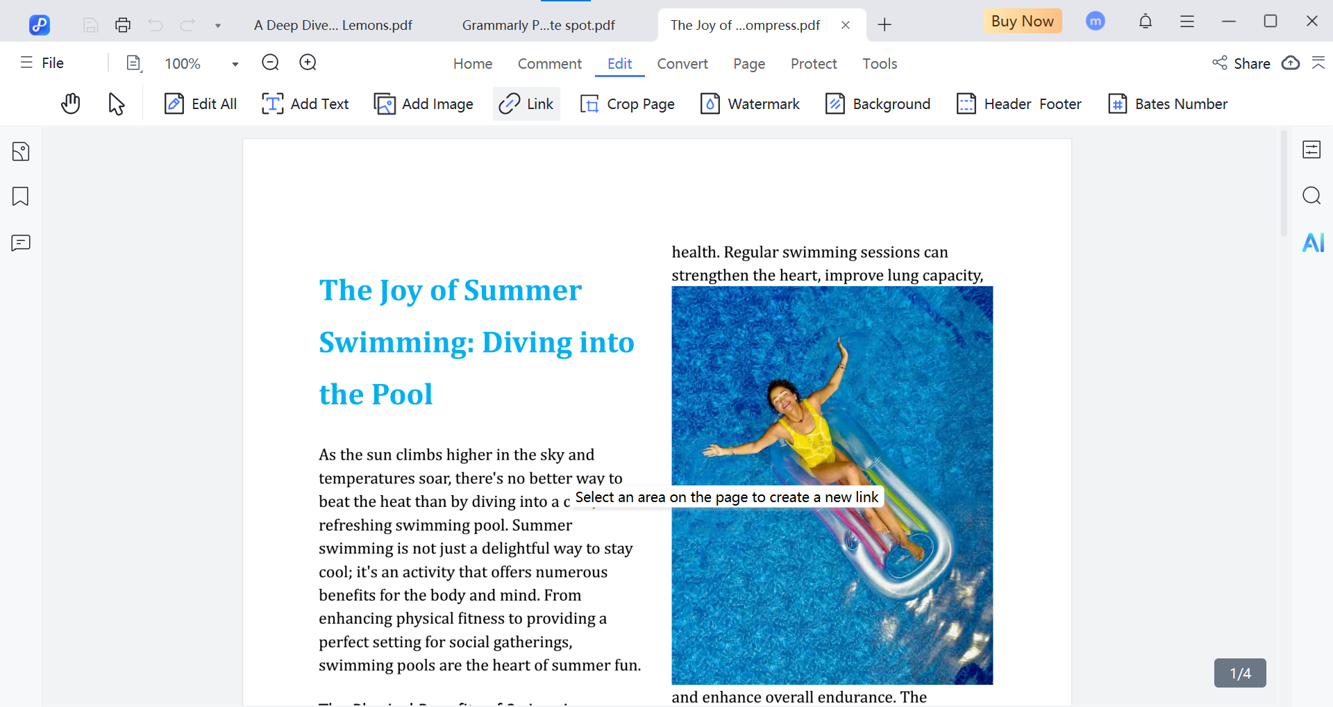Viewport: 1333px width, 707px height.
Task: Expand the quick access toolbar dropdown arrow
Action: click(x=218, y=26)
